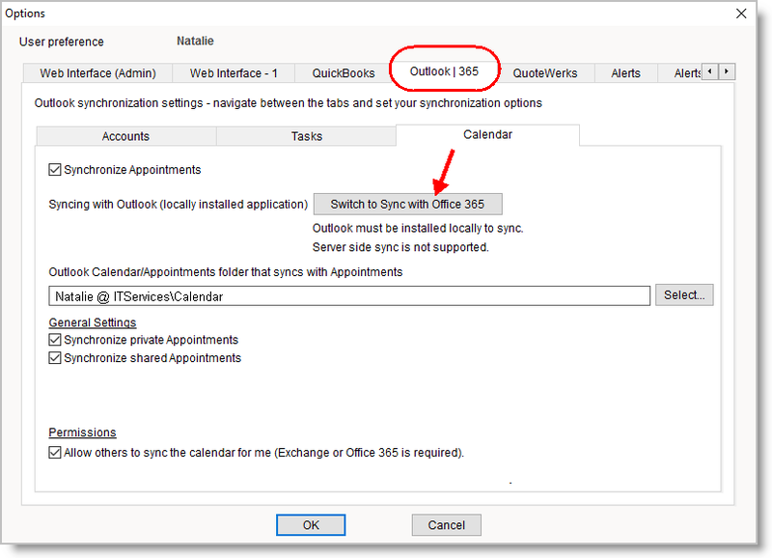Open the QuoteWerks settings tab
The height and width of the screenshot is (558, 772).
coord(546,72)
